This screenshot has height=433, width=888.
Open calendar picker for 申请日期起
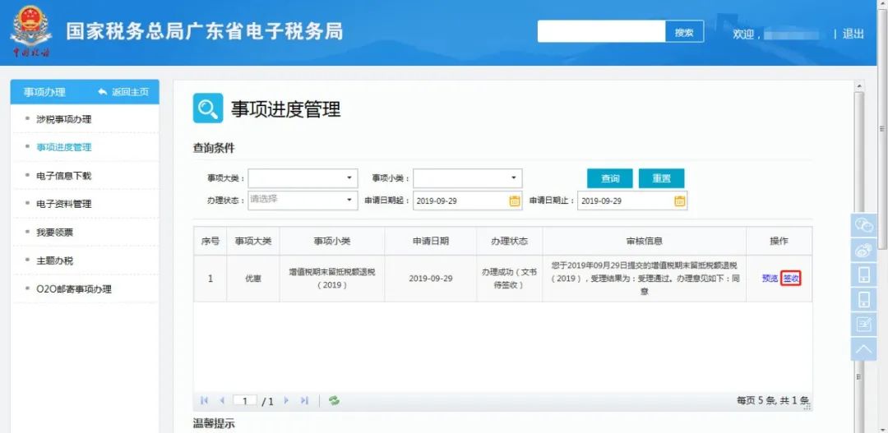514,201
